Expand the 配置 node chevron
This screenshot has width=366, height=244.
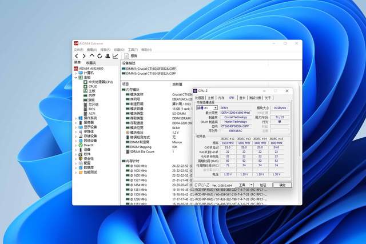76,163
